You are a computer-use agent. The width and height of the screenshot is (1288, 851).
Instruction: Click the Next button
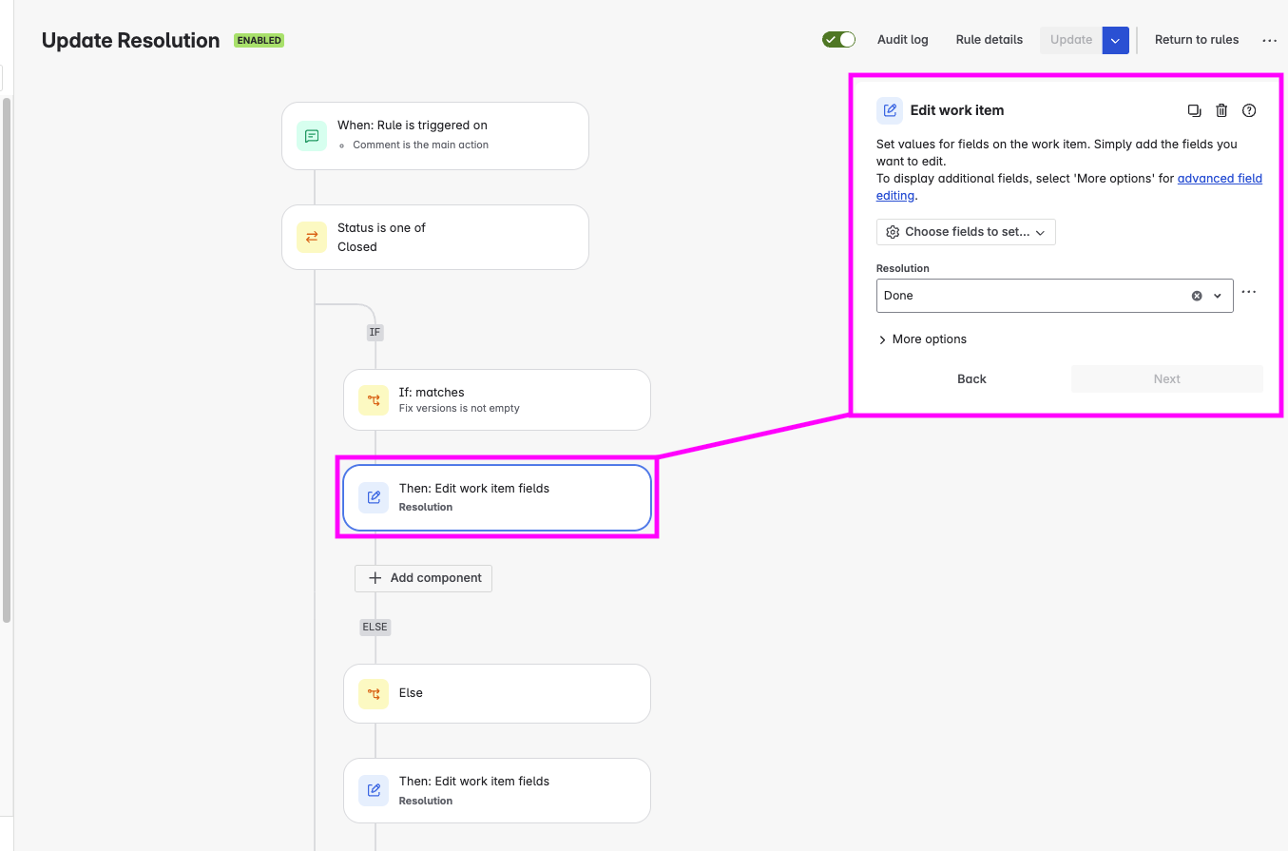1167,379
